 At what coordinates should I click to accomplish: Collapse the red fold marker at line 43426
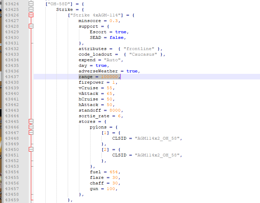click(31, 15)
